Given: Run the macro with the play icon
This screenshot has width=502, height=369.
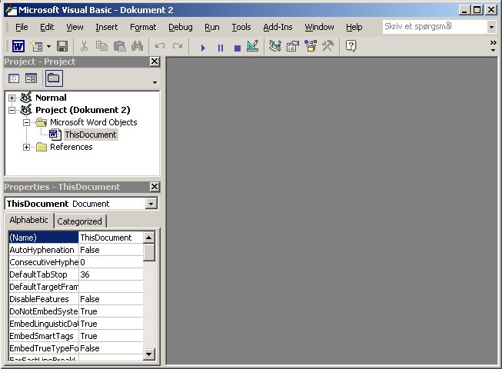Looking at the screenshot, I should pyautogui.click(x=203, y=48).
